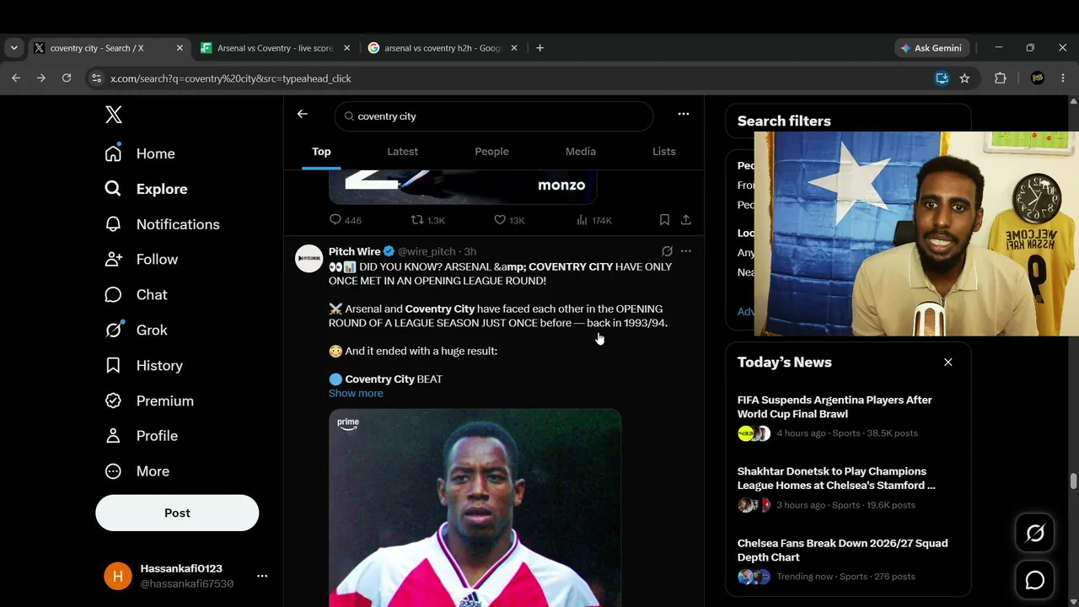Reload the page in Chrome
Image resolution: width=1079 pixels, height=607 pixels.
(x=67, y=78)
